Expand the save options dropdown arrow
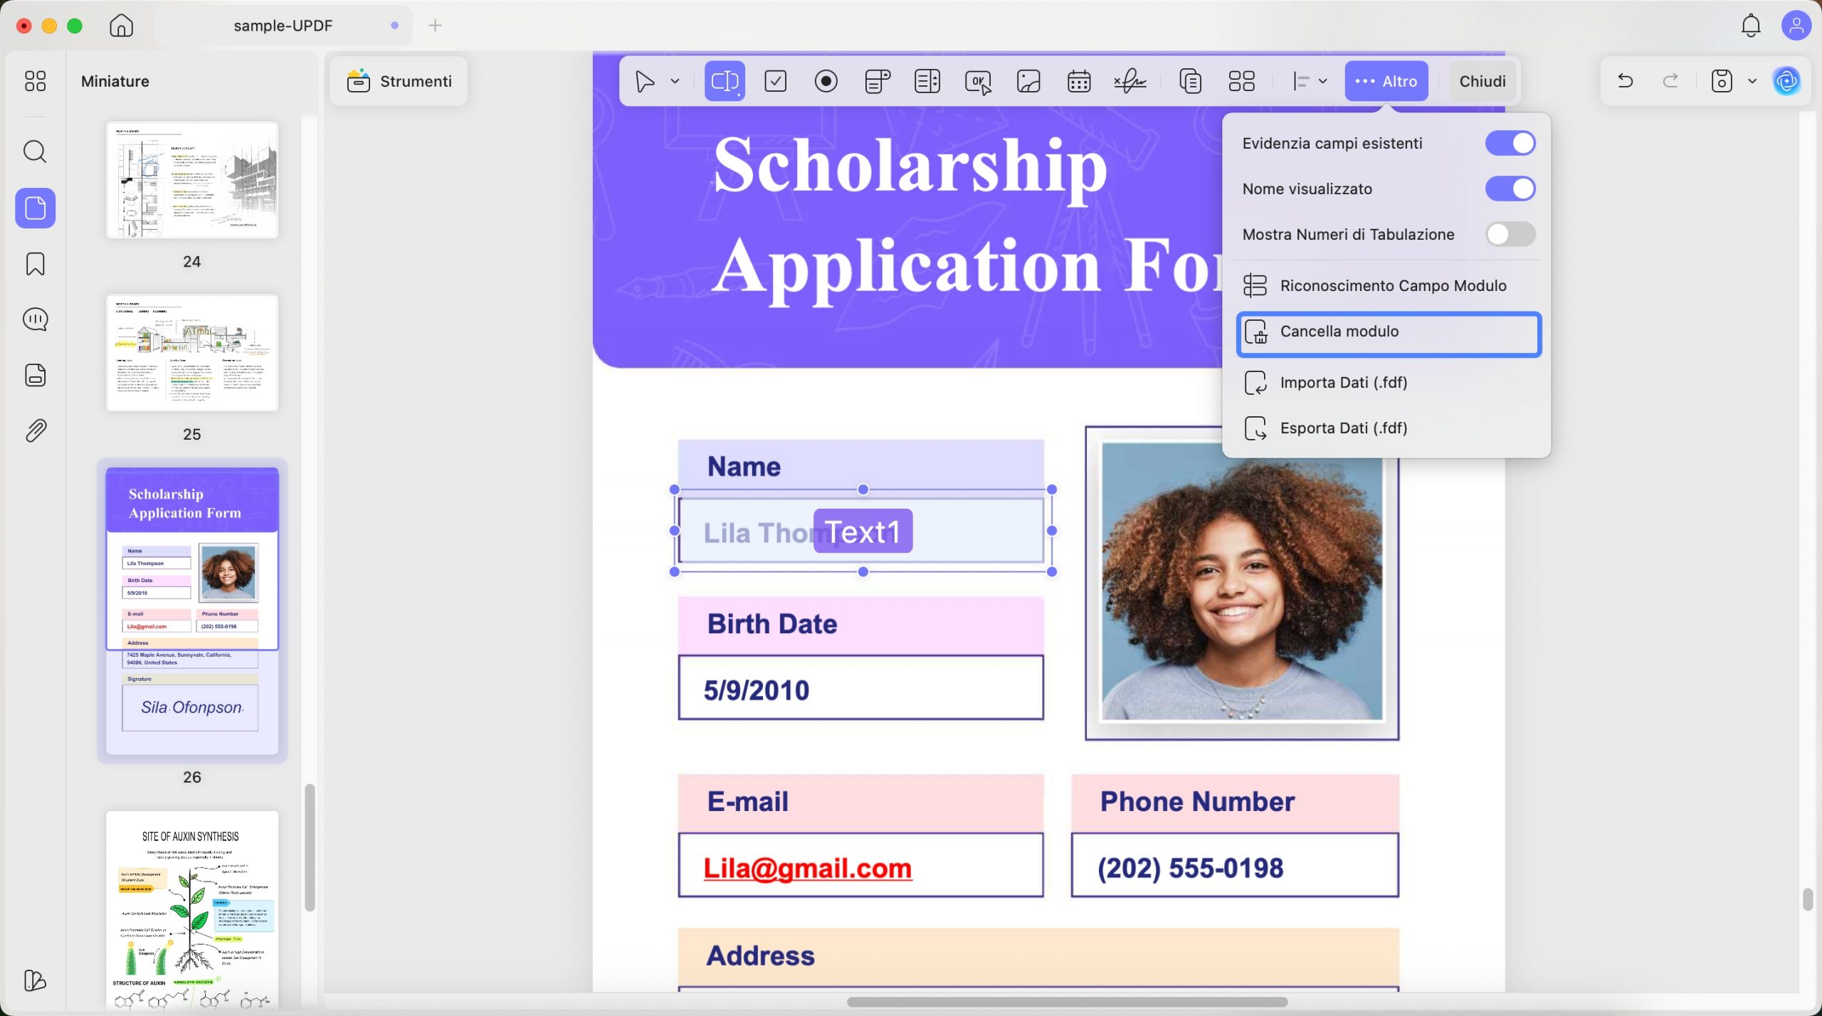Screen dimensions: 1822x1016 point(1752,81)
